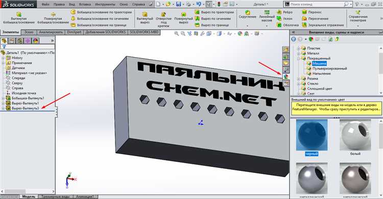Select Материал <не указан> item
The width and height of the screenshot is (383, 199).
(x=29, y=73)
